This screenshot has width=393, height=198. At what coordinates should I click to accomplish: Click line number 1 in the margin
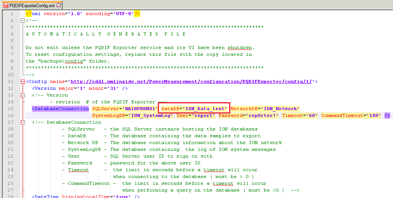point(12,14)
